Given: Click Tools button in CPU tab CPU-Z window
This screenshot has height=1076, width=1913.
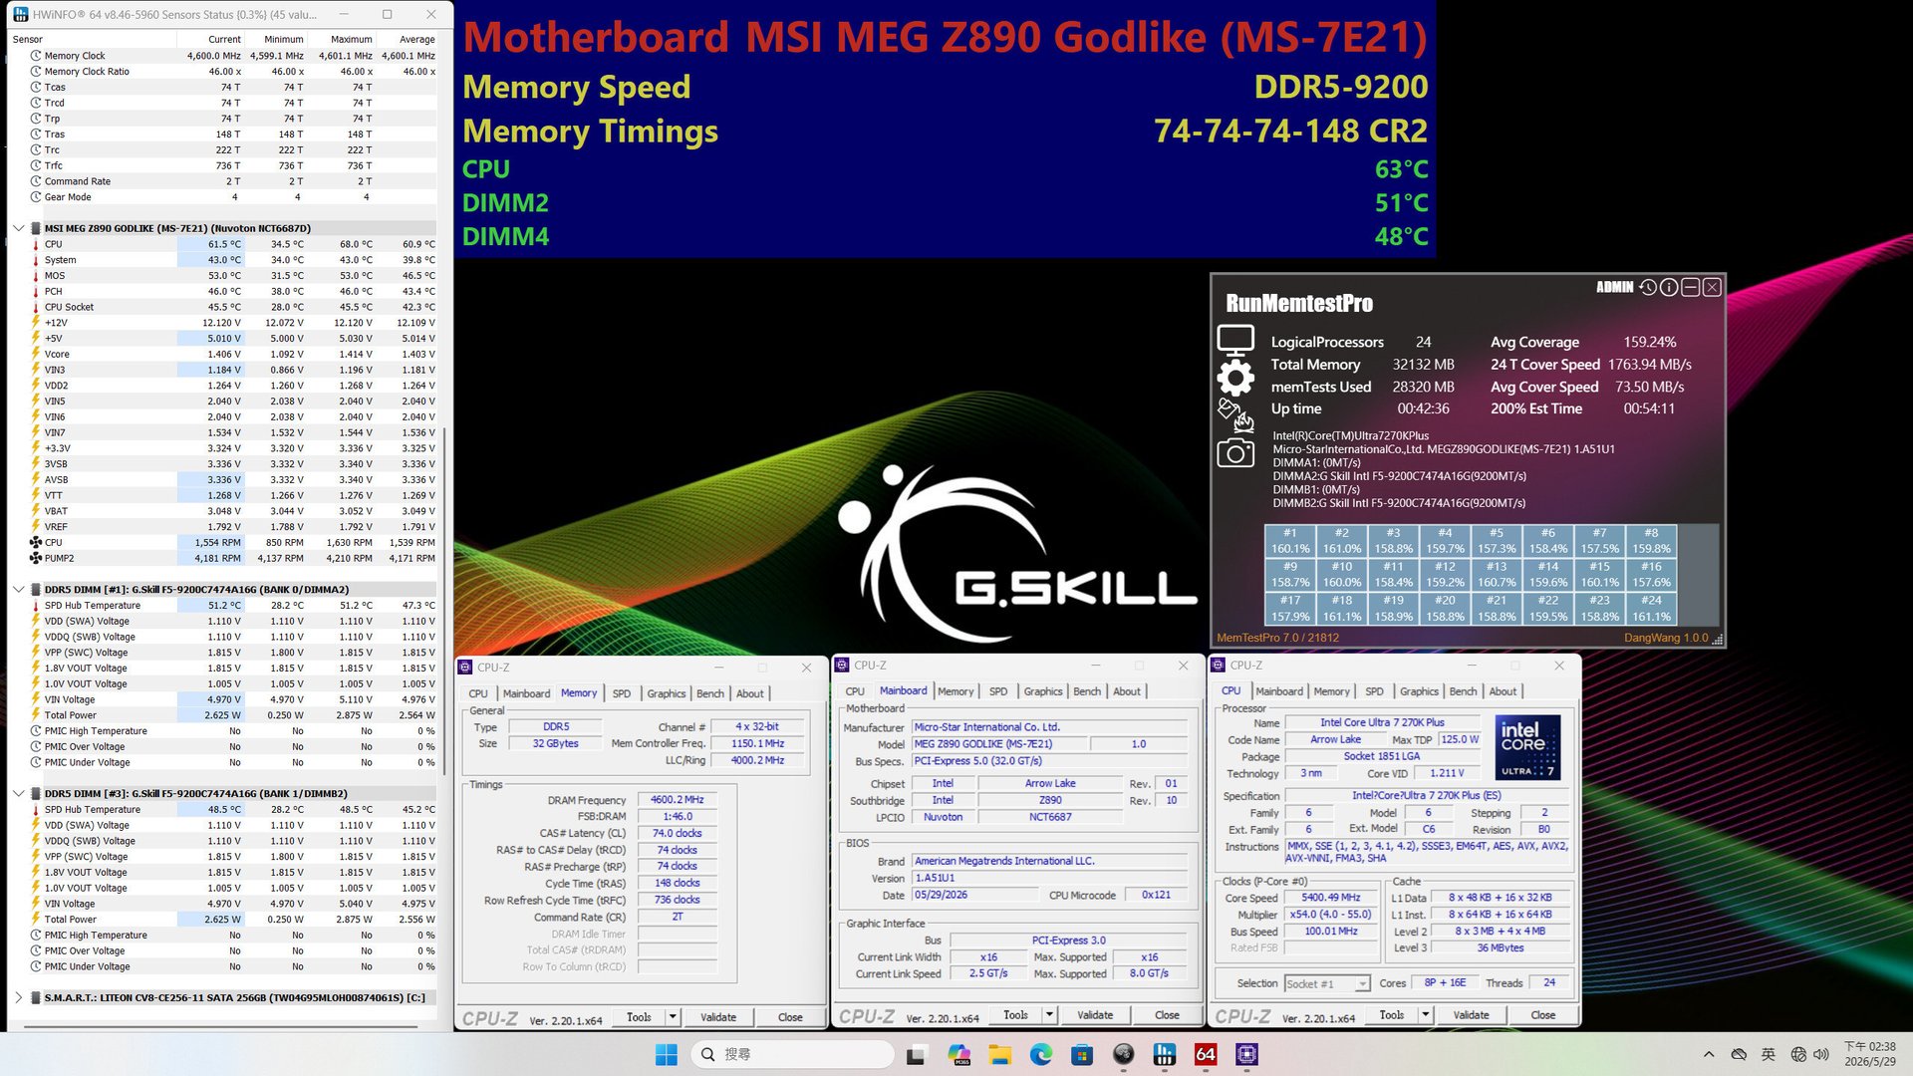Looking at the screenshot, I should (1392, 1015).
